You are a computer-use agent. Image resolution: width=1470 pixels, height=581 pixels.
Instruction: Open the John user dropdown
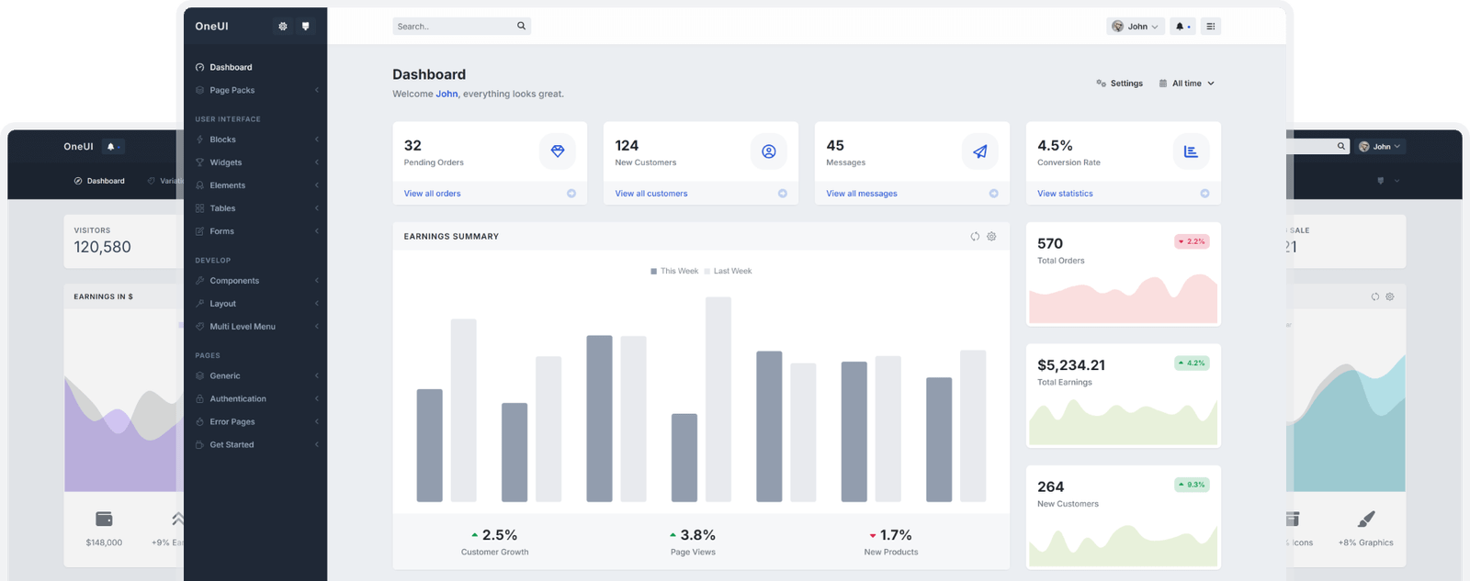tap(1136, 27)
